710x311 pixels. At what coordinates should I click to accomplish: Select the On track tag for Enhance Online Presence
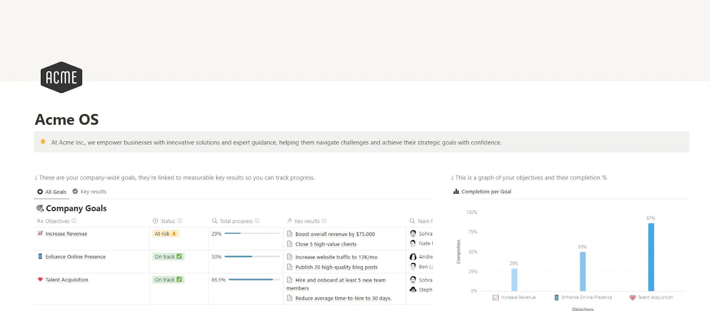[x=168, y=257]
